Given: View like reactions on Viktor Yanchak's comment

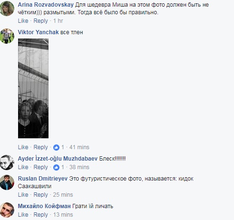Looking at the screenshot, I should pos(58,147).
